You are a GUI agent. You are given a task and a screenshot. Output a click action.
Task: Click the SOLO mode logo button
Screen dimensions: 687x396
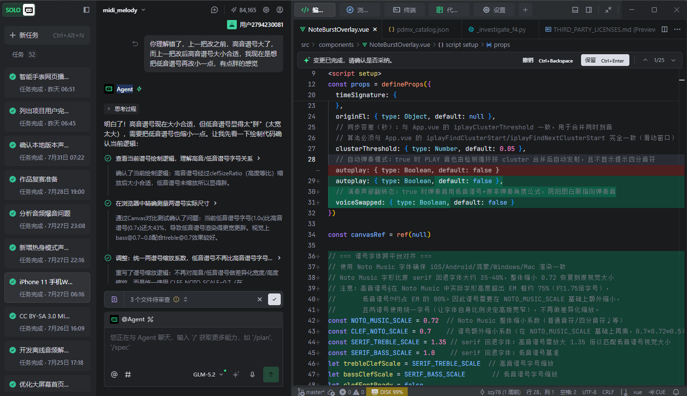click(x=20, y=10)
